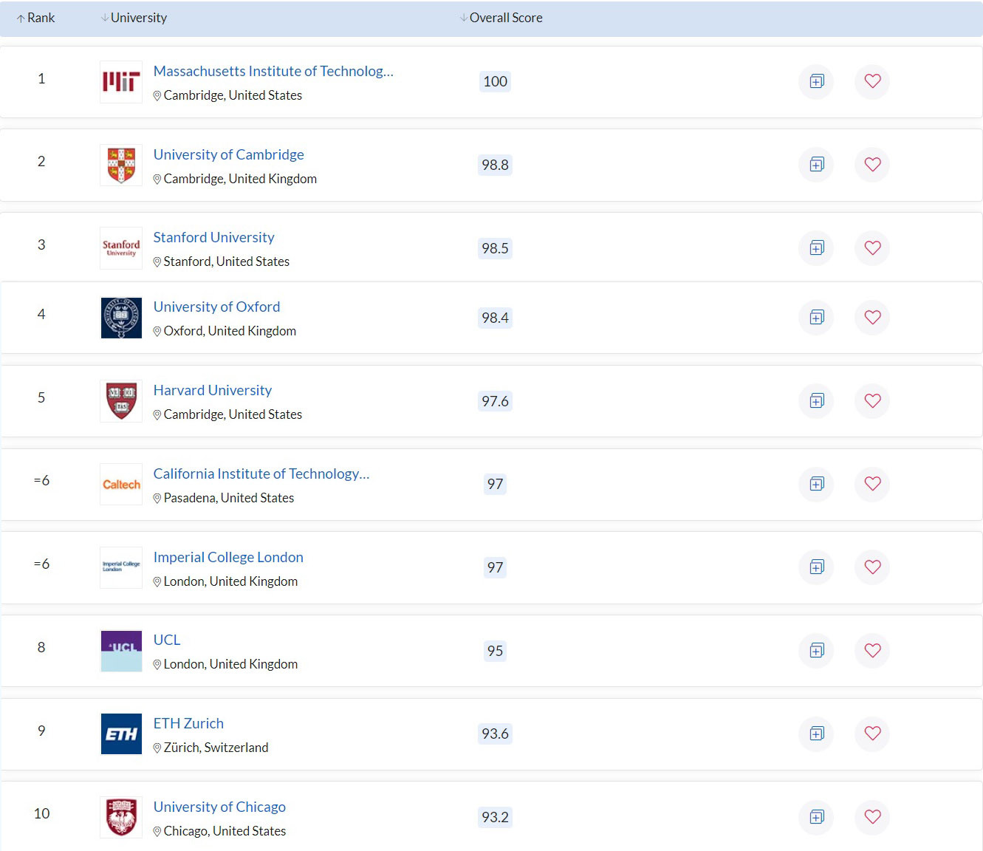Click the Harvard University crest logo
The image size is (983, 851).
tap(121, 401)
